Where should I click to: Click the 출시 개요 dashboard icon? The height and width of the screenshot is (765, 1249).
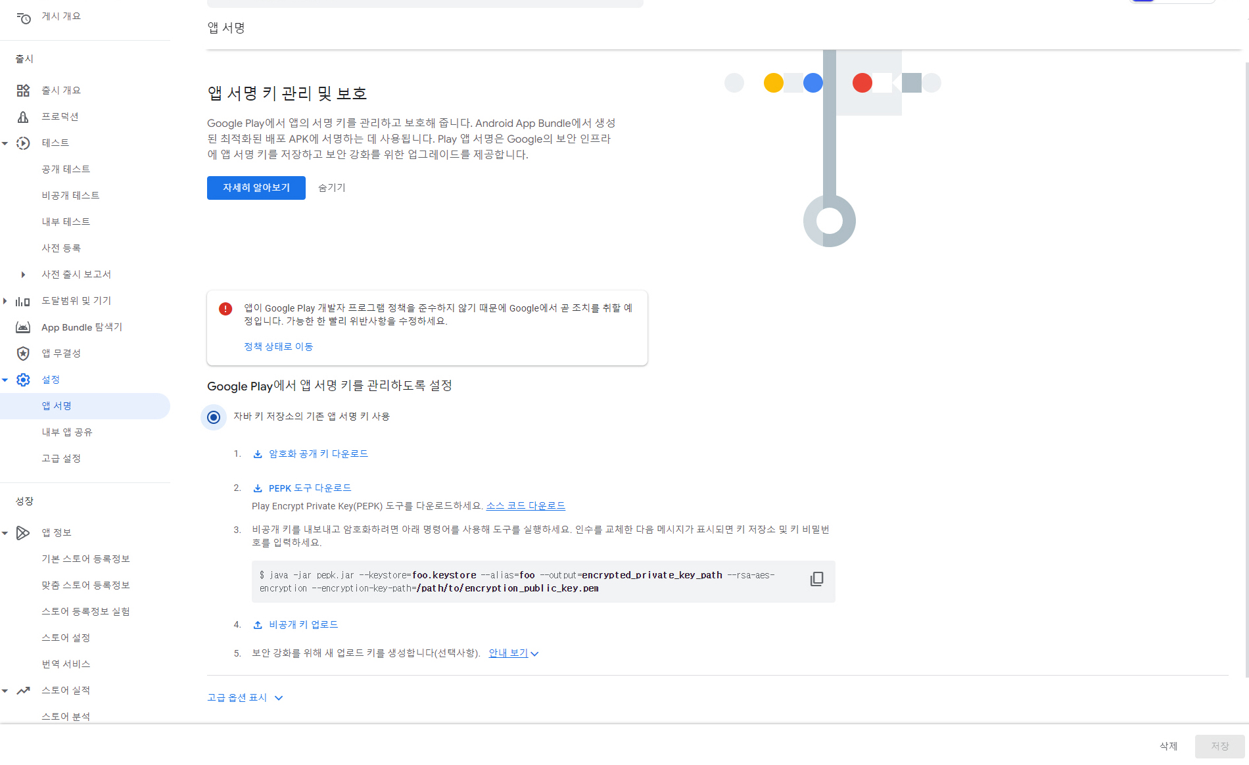(x=23, y=90)
